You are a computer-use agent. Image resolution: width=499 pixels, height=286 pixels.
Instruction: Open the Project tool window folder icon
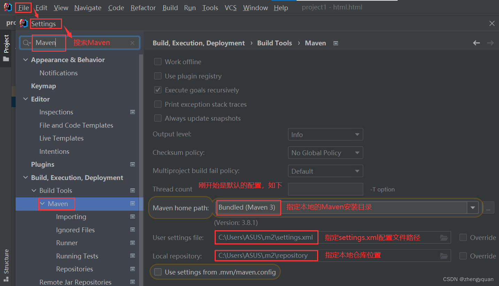pos(6,59)
